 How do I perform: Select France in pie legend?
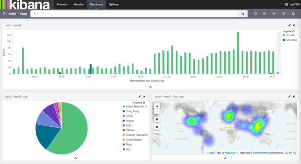[x=128, y=121]
